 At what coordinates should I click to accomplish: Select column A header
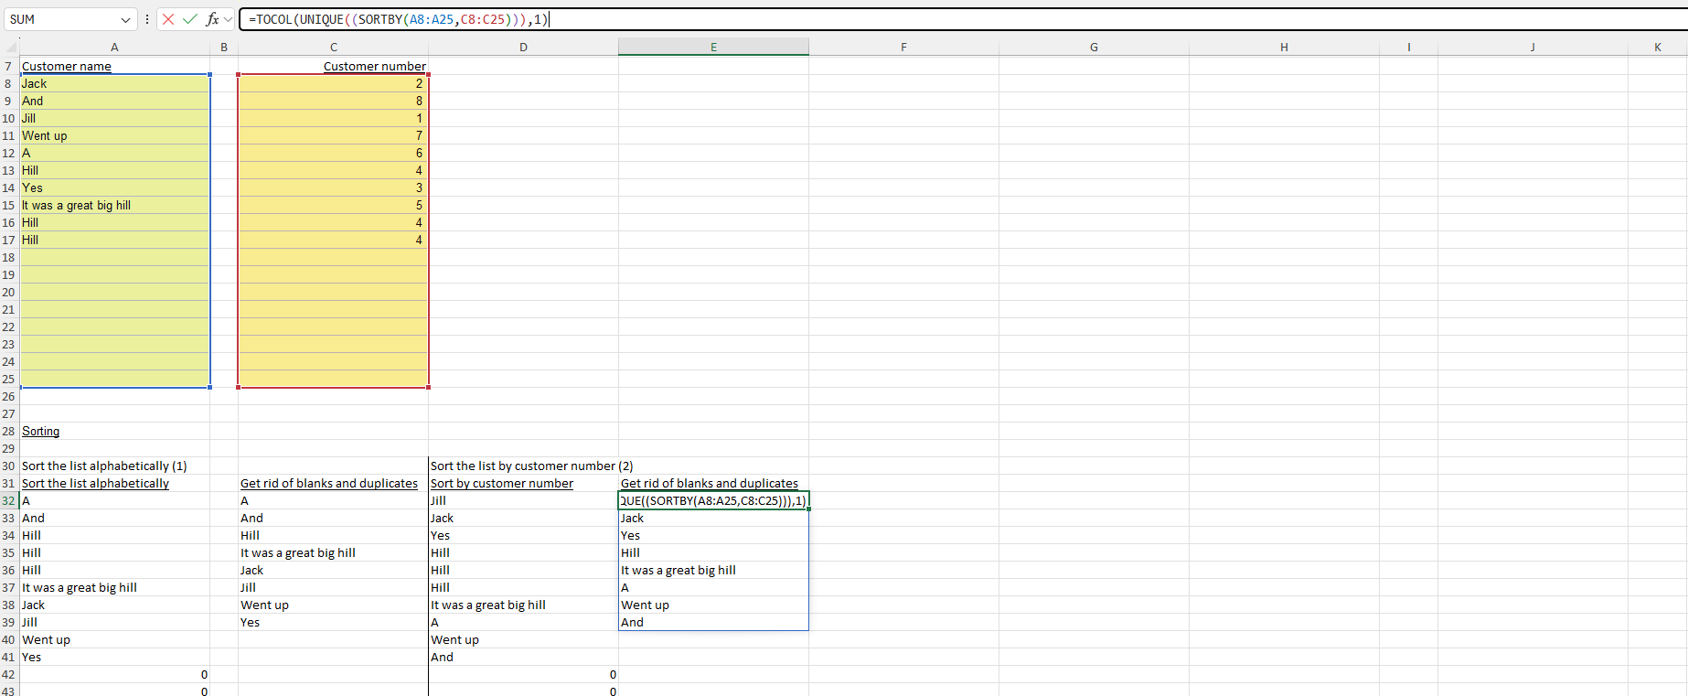coord(114,47)
